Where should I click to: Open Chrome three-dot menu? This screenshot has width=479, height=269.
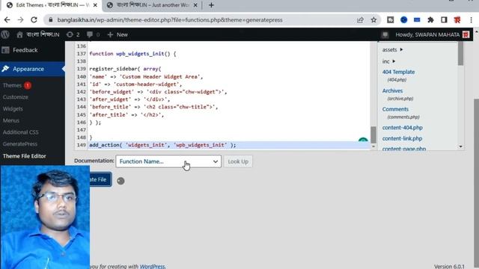pos(471,20)
